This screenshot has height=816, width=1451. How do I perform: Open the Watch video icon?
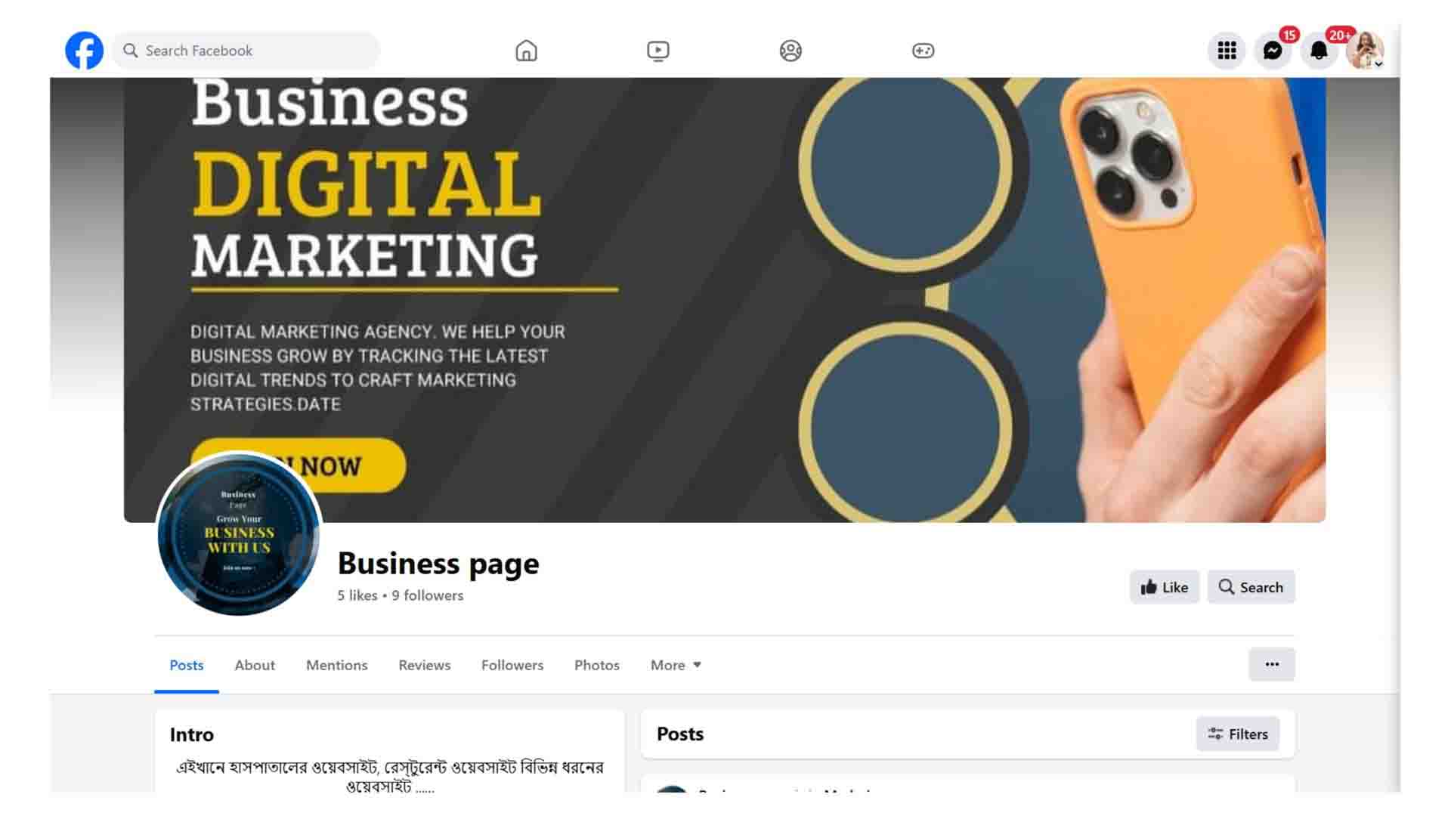tap(658, 51)
